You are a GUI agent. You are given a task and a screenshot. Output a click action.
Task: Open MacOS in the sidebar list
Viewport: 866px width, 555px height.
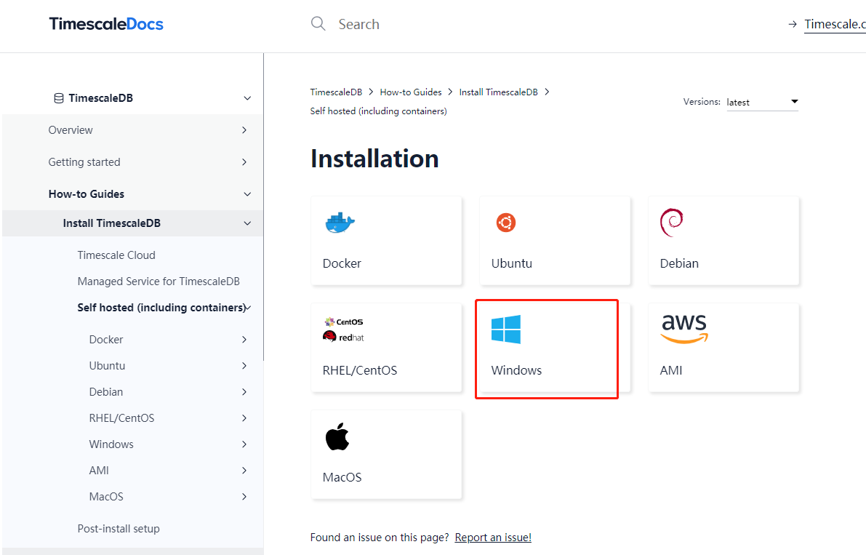[106, 497]
